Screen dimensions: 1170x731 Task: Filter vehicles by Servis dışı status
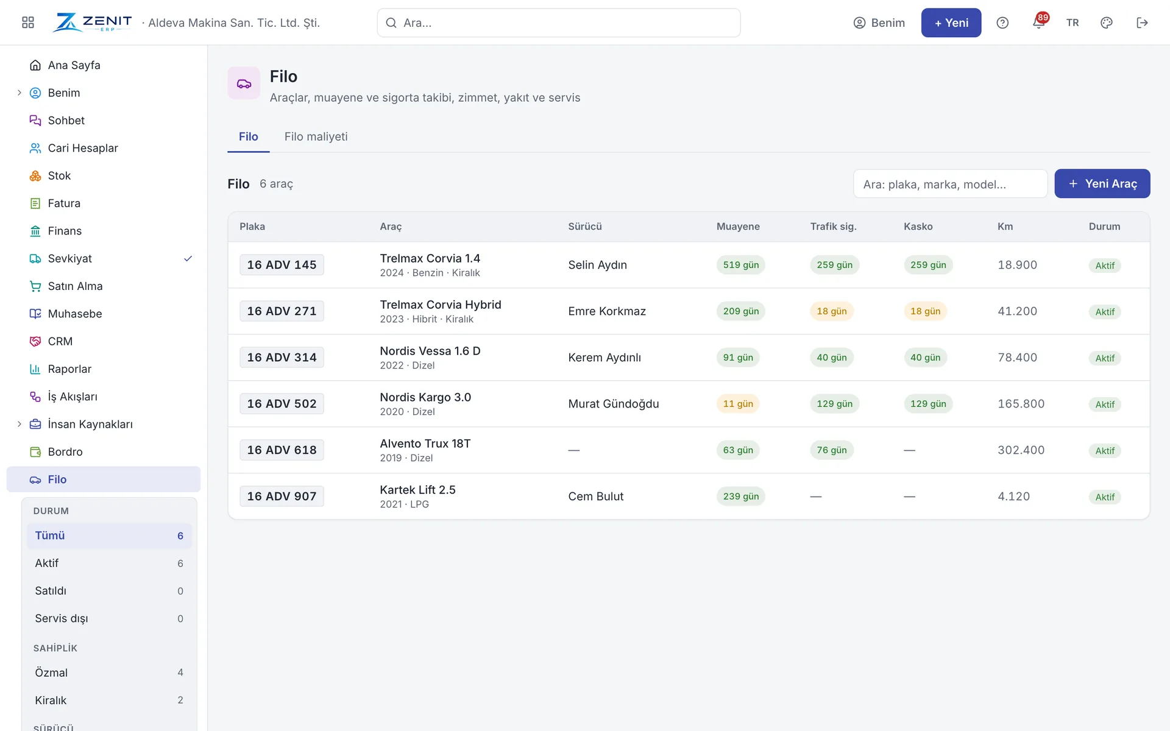pyautogui.click(x=109, y=618)
